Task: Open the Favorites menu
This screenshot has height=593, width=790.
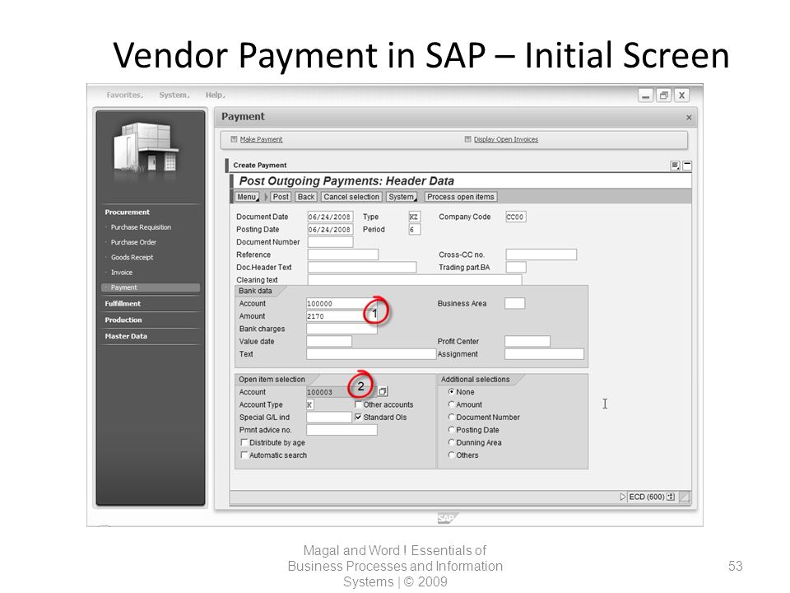Action: [125, 95]
